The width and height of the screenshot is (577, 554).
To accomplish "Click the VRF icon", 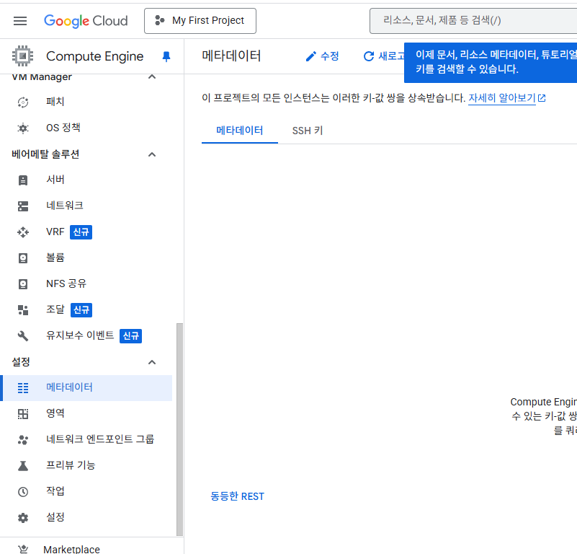I will click(x=23, y=232).
